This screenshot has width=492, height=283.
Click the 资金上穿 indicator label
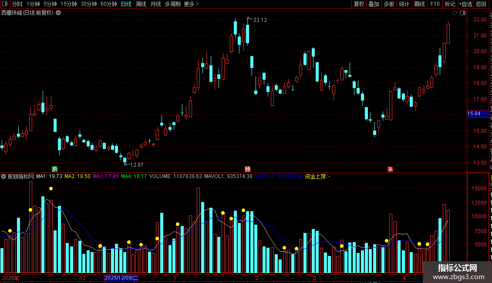click(x=317, y=176)
